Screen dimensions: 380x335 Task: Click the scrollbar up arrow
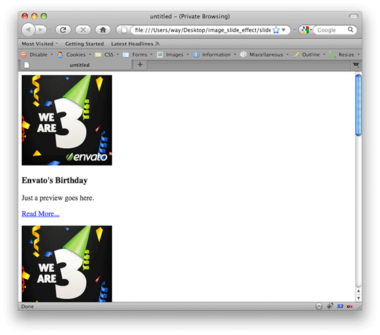[358, 291]
